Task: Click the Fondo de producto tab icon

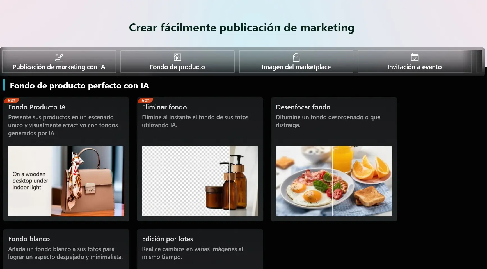Action: click(x=177, y=57)
